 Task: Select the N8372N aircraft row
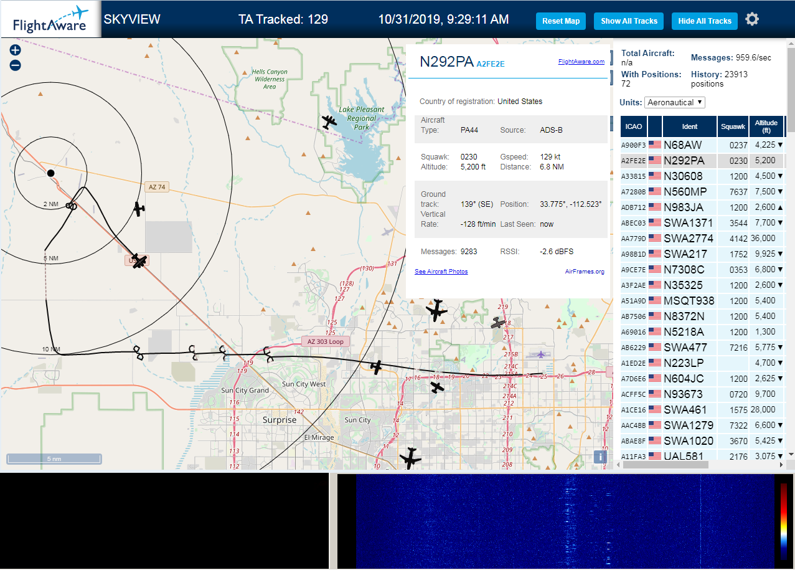(x=702, y=316)
